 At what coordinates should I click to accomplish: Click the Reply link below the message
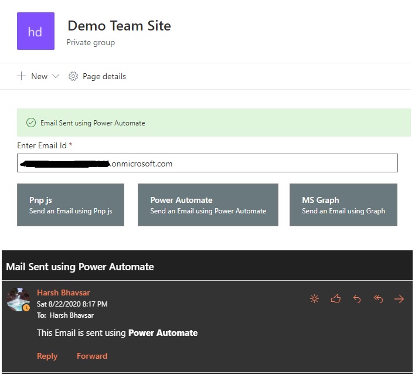pos(47,356)
